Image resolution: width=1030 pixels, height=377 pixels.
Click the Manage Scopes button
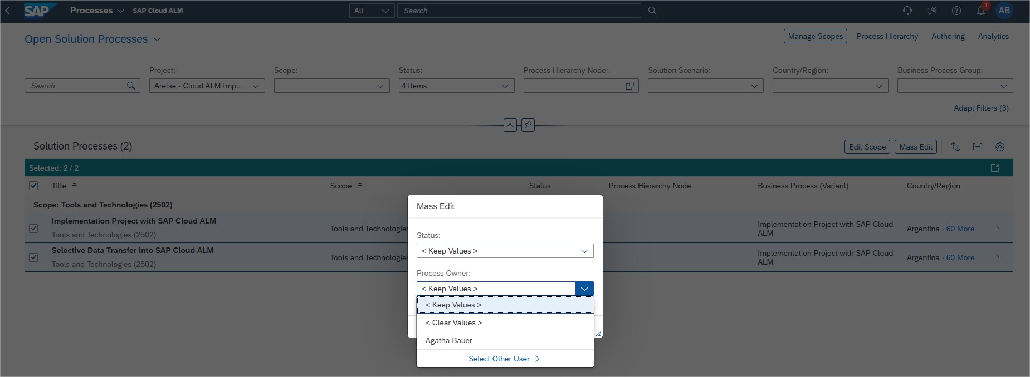(815, 36)
